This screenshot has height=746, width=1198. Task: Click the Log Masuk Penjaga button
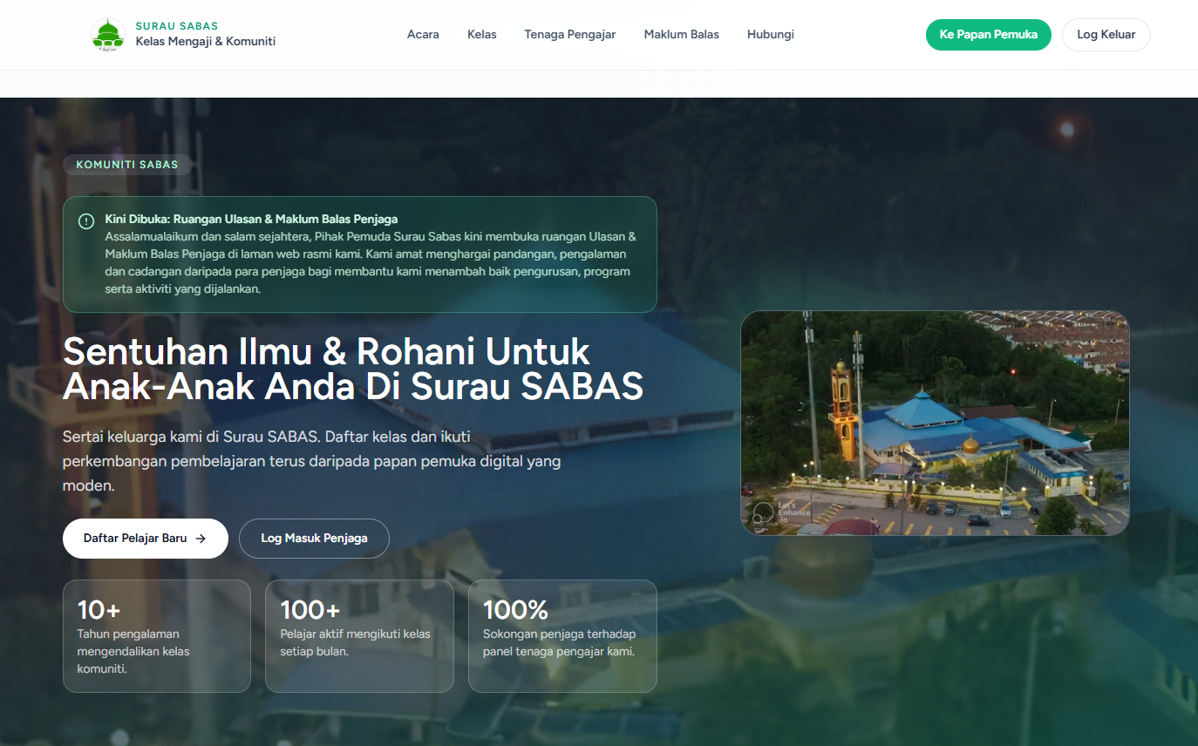coord(314,539)
